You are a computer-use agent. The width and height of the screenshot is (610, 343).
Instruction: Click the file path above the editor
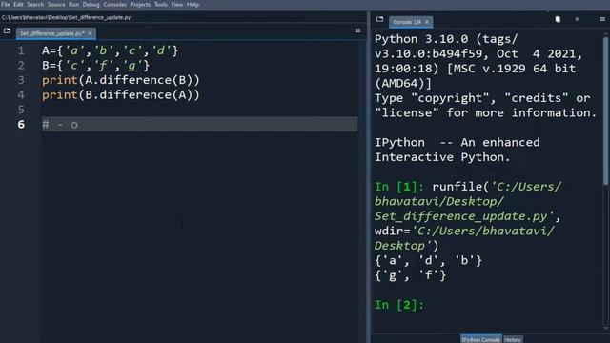[x=66, y=17]
